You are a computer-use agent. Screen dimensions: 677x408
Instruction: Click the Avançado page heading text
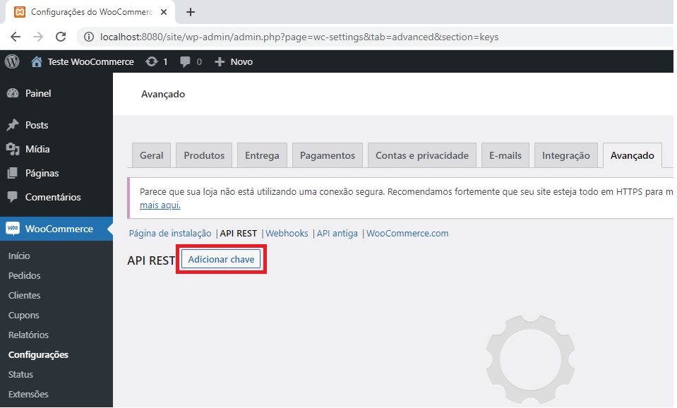click(163, 94)
